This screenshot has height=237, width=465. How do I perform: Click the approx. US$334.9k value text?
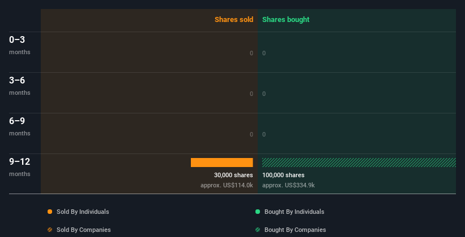(288, 185)
